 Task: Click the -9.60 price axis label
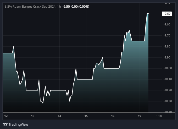pos(167,25)
